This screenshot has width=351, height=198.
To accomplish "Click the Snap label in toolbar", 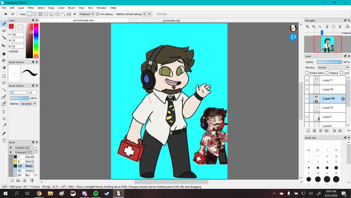I will coord(23,14).
